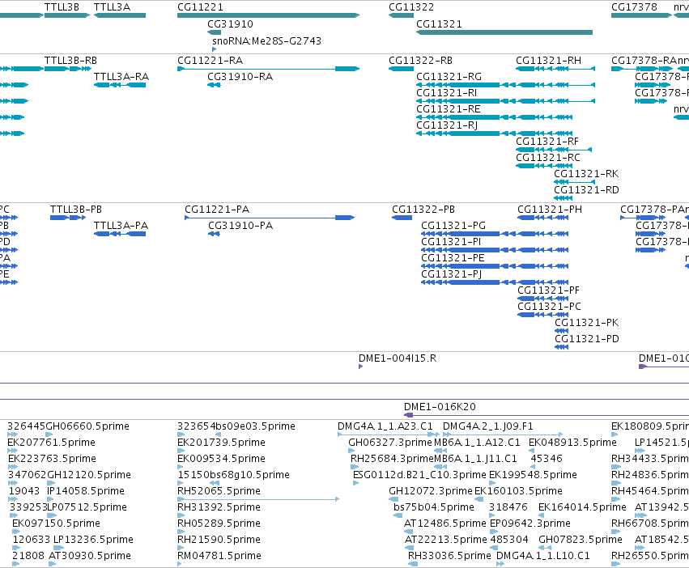
Task: Open protein TTLL3A-PA
Action: (121, 226)
